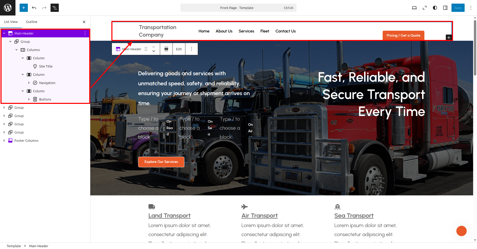The width and height of the screenshot is (477, 249).
Task: Open the Styles half-circle icon
Action: click(x=435, y=8)
